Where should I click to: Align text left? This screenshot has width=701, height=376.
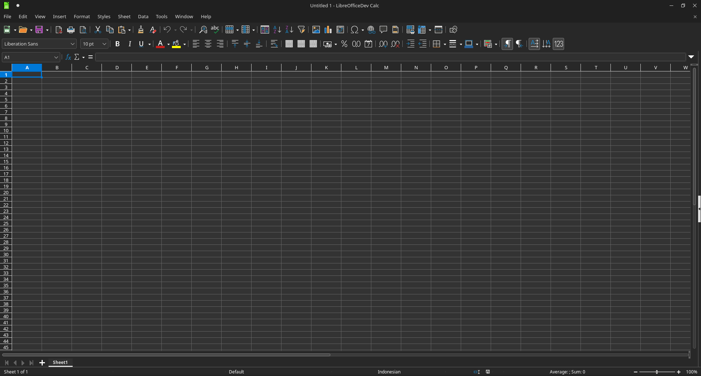point(196,44)
